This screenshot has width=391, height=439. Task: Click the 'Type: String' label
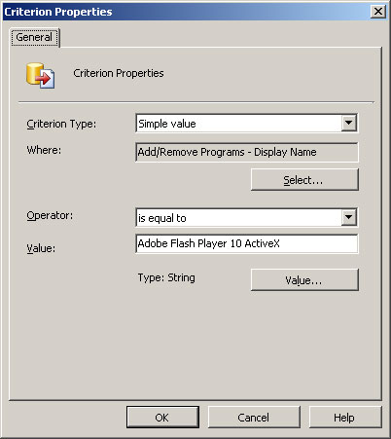(x=166, y=277)
